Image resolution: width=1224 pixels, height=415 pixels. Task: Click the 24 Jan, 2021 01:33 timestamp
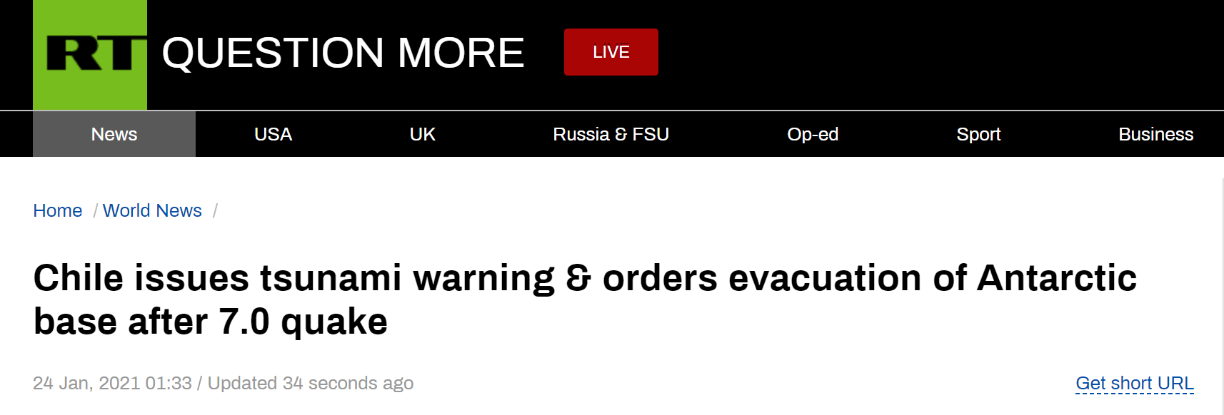point(112,384)
